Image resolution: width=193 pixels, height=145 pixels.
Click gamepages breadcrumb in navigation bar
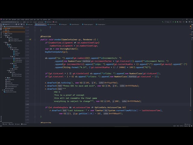41,22
